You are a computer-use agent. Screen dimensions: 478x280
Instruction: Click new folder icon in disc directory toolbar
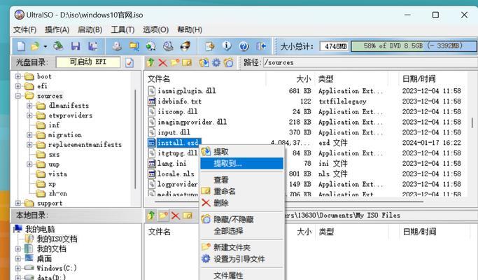coord(175,62)
